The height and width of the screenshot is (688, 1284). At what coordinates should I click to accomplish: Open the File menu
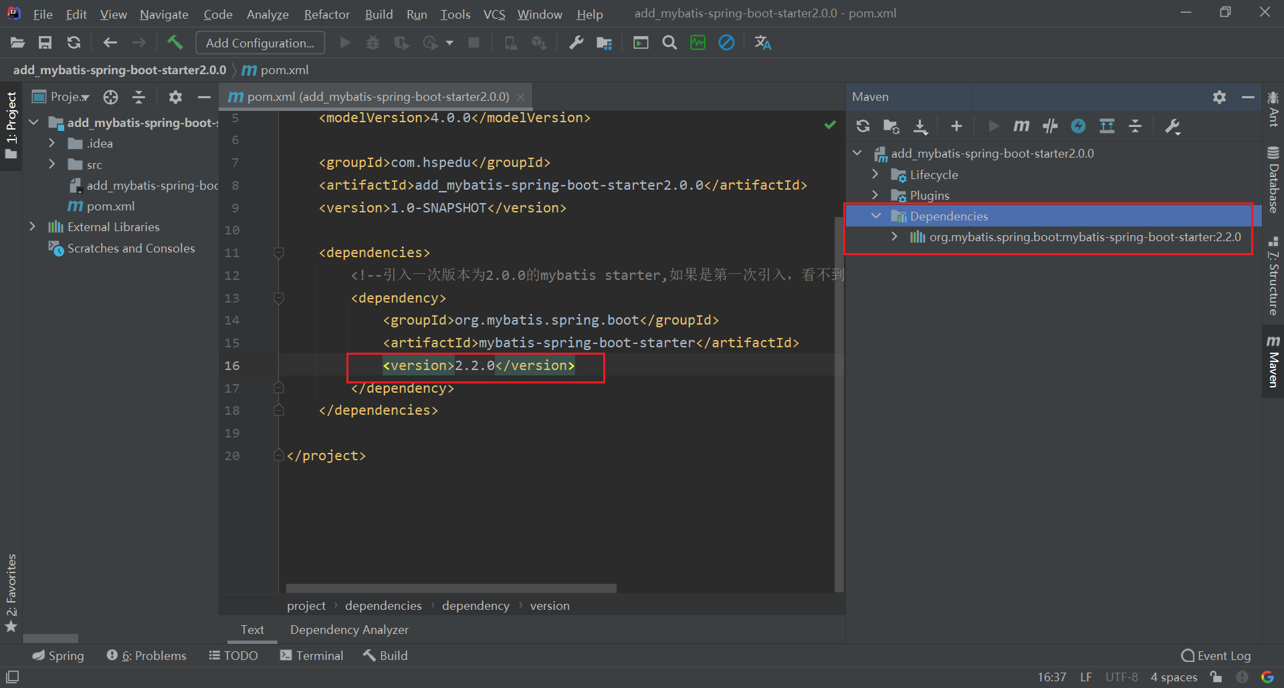coord(43,14)
